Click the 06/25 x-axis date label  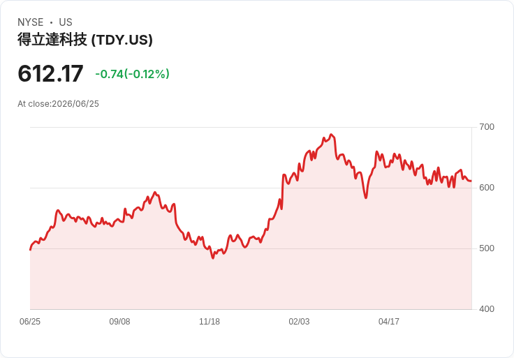30,321
